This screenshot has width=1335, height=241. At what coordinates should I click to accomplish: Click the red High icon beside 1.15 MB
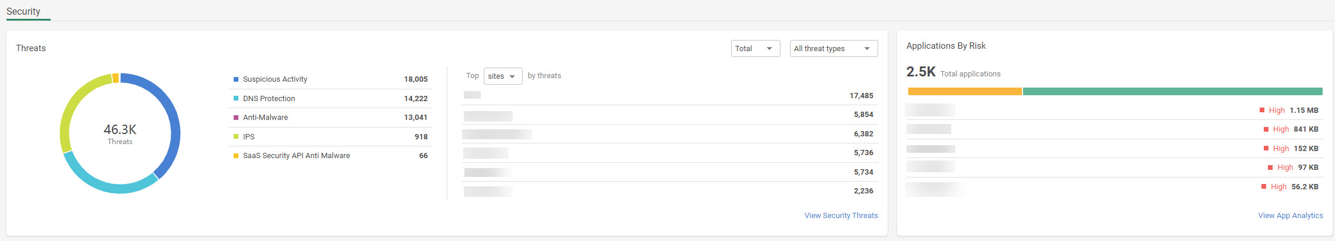(x=1262, y=110)
